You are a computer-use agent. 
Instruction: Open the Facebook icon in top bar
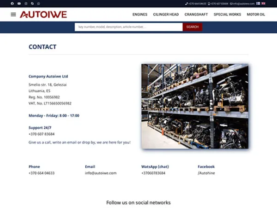12,4
